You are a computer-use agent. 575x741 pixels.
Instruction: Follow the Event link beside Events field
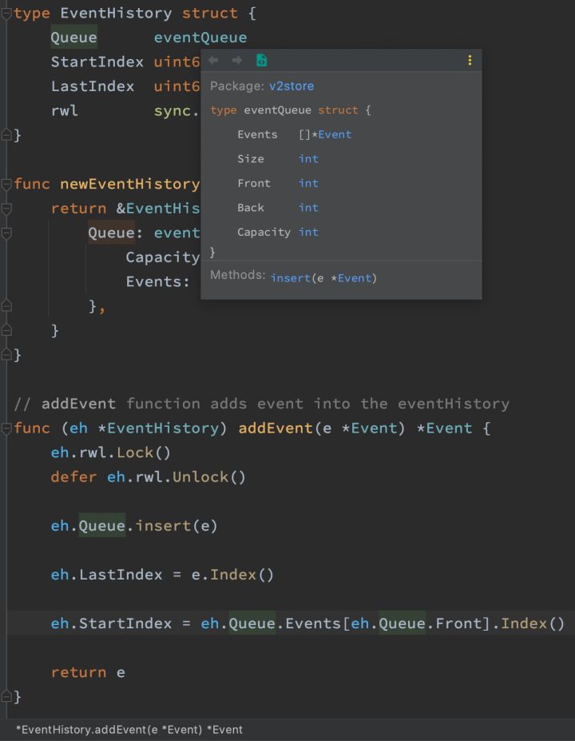pyautogui.click(x=335, y=134)
